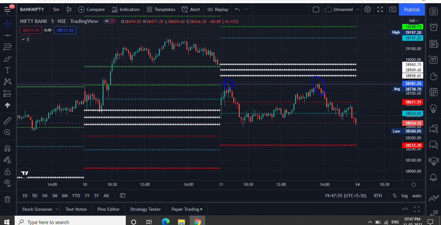Open the Stock Screener dropdown arrow
The width and height of the screenshot is (441, 225).
click(57, 209)
